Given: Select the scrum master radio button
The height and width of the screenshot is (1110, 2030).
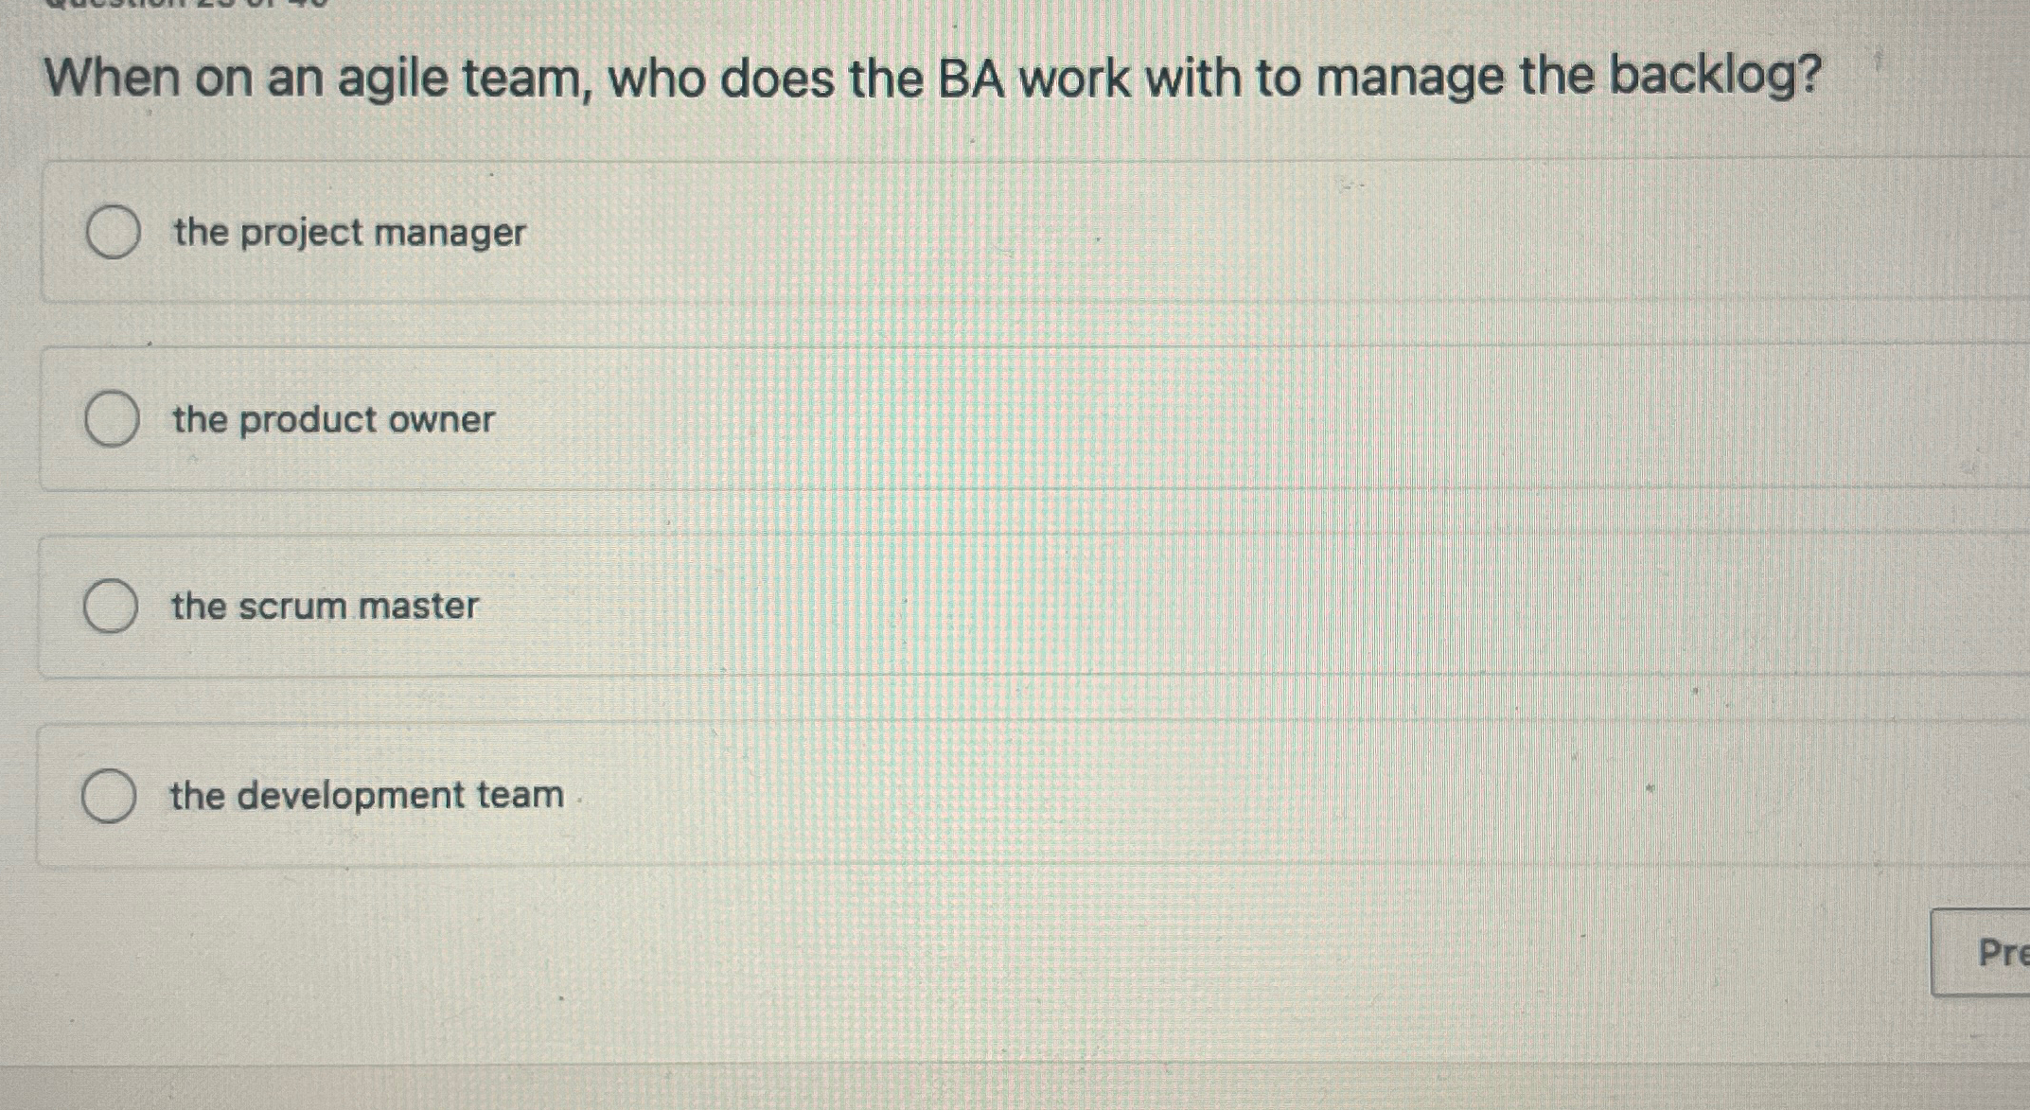Looking at the screenshot, I should (112, 606).
